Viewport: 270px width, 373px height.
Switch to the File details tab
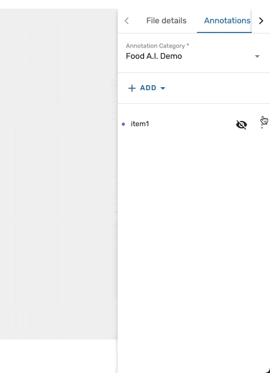tap(166, 21)
